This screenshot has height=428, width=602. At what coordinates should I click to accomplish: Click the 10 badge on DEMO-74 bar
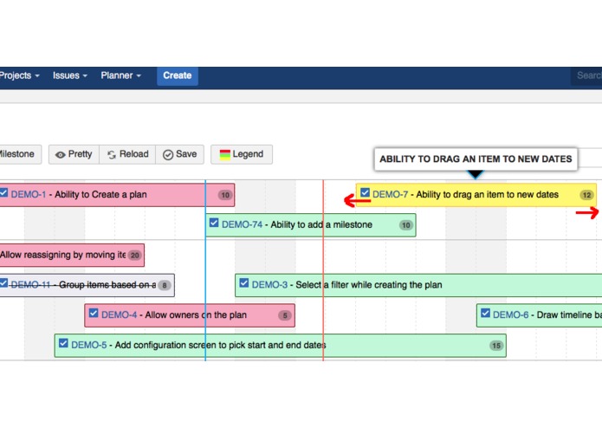click(x=406, y=225)
